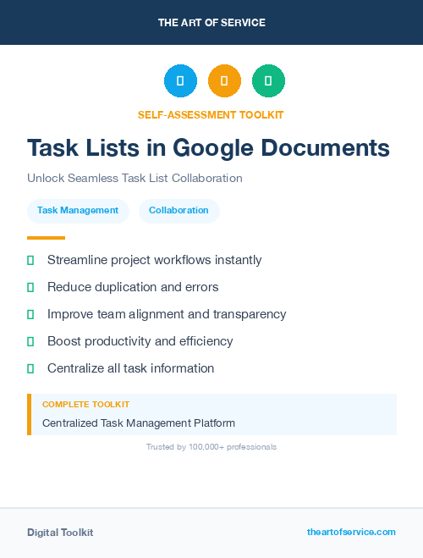
Task: Click text Boost productivity and efficiency
Action: [x=140, y=341]
